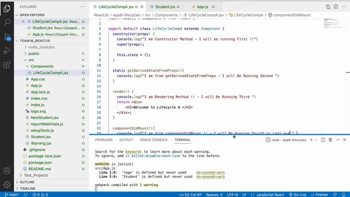Screen dimensions: 350x197
Task: Open the Search view in activity bar
Action: click(x=7, y=22)
